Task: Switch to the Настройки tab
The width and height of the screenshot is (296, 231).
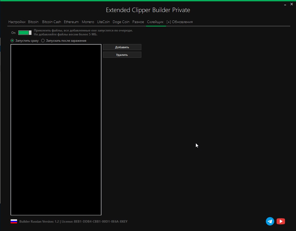Action: 17,22
